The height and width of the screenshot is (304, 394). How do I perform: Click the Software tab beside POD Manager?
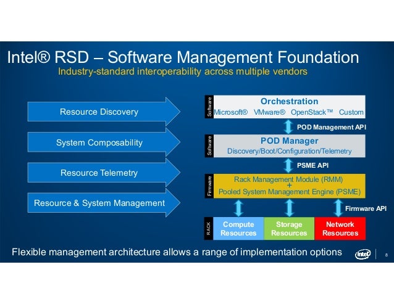click(x=209, y=146)
